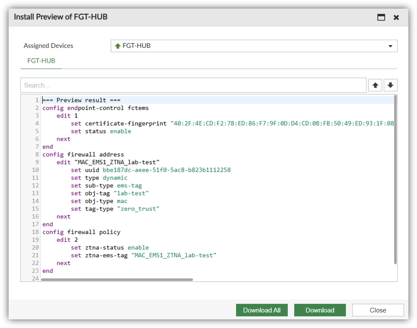Close the Install Preview dialog with X
The width and height of the screenshot is (417, 328).
coord(396,18)
